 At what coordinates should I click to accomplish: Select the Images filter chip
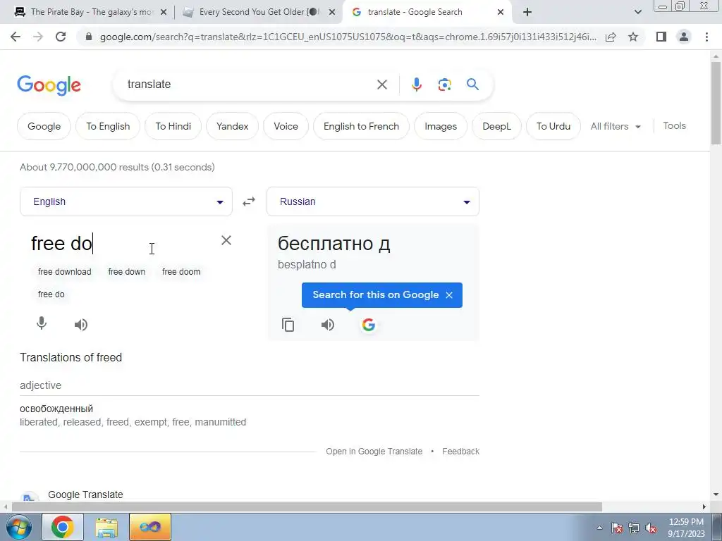pyautogui.click(x=441, y=126)
